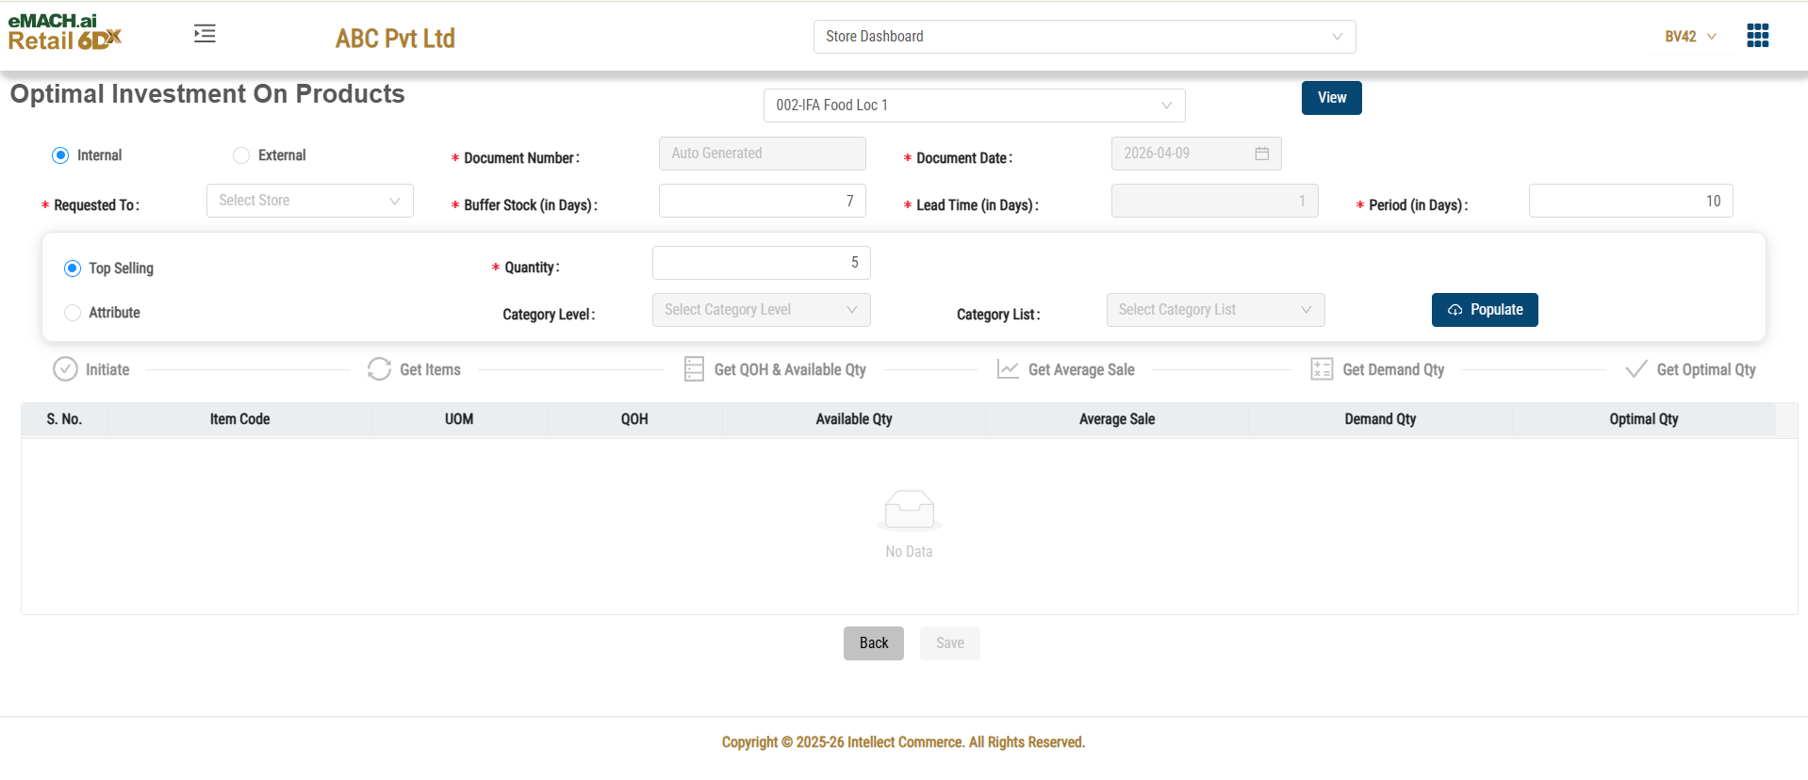This screenshot has width=1808, height=780.
Task: Click the copyright footer text
Action: point(903,742)
